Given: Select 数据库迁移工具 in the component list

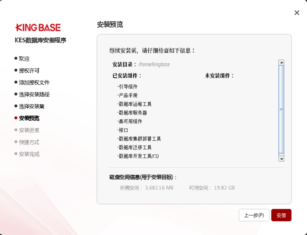Looking at the screenshot, I should coord(135,148).
